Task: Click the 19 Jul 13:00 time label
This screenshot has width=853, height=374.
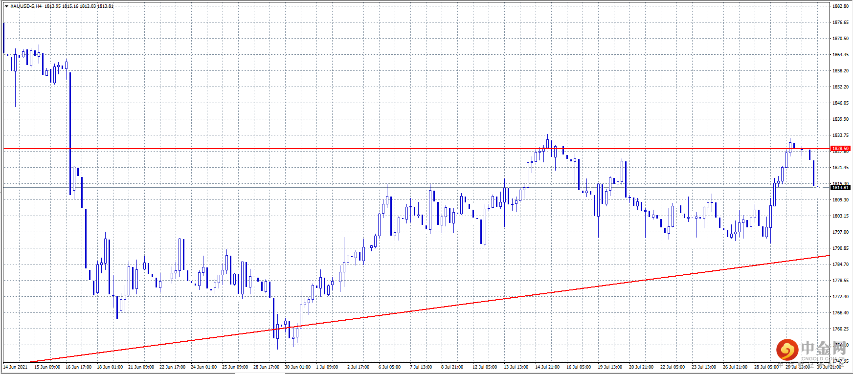Action: 610,367
